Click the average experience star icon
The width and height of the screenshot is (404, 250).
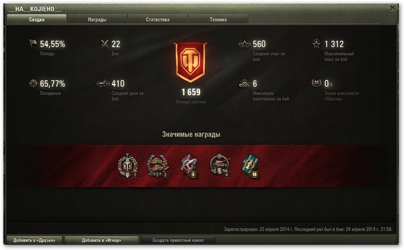245,44
